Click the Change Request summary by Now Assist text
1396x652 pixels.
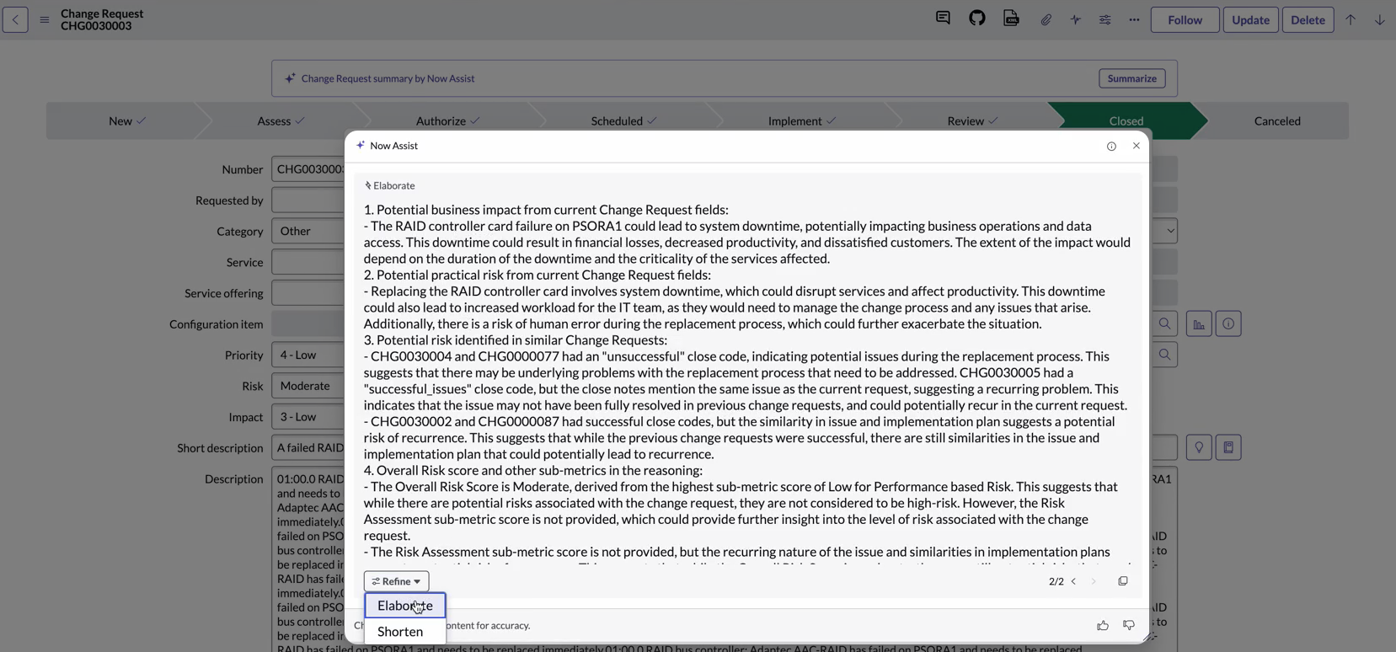pyautogui.click(x=388, y=78)
